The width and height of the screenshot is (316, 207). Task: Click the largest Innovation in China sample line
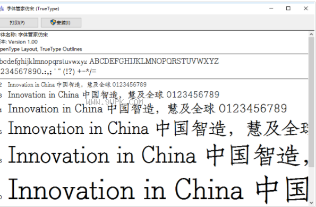click(158, 190)
